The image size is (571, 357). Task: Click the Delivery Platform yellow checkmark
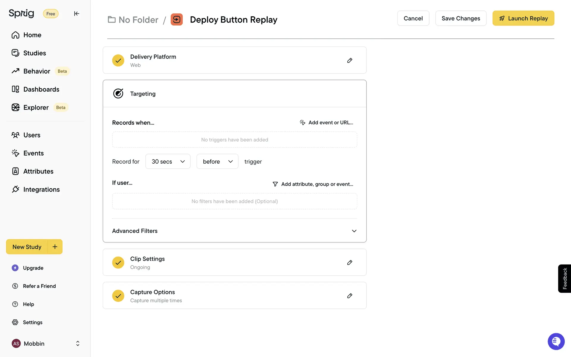pos(118,60)
